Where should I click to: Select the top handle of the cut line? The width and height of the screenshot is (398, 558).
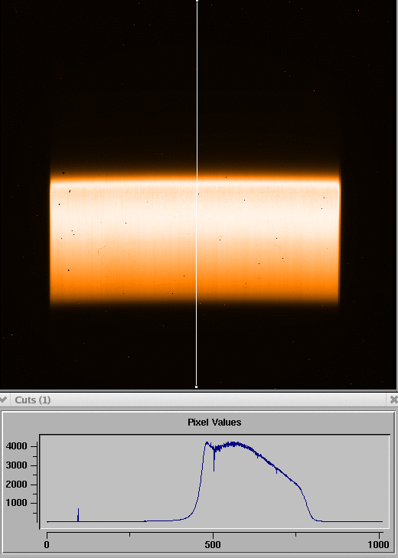point(197,1)
